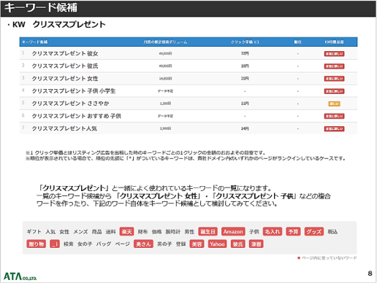Click the difficulty badge for 子供 小学生 row
Image resolution: width=377 pixels, height=283 pixels.
click(334, 91)
